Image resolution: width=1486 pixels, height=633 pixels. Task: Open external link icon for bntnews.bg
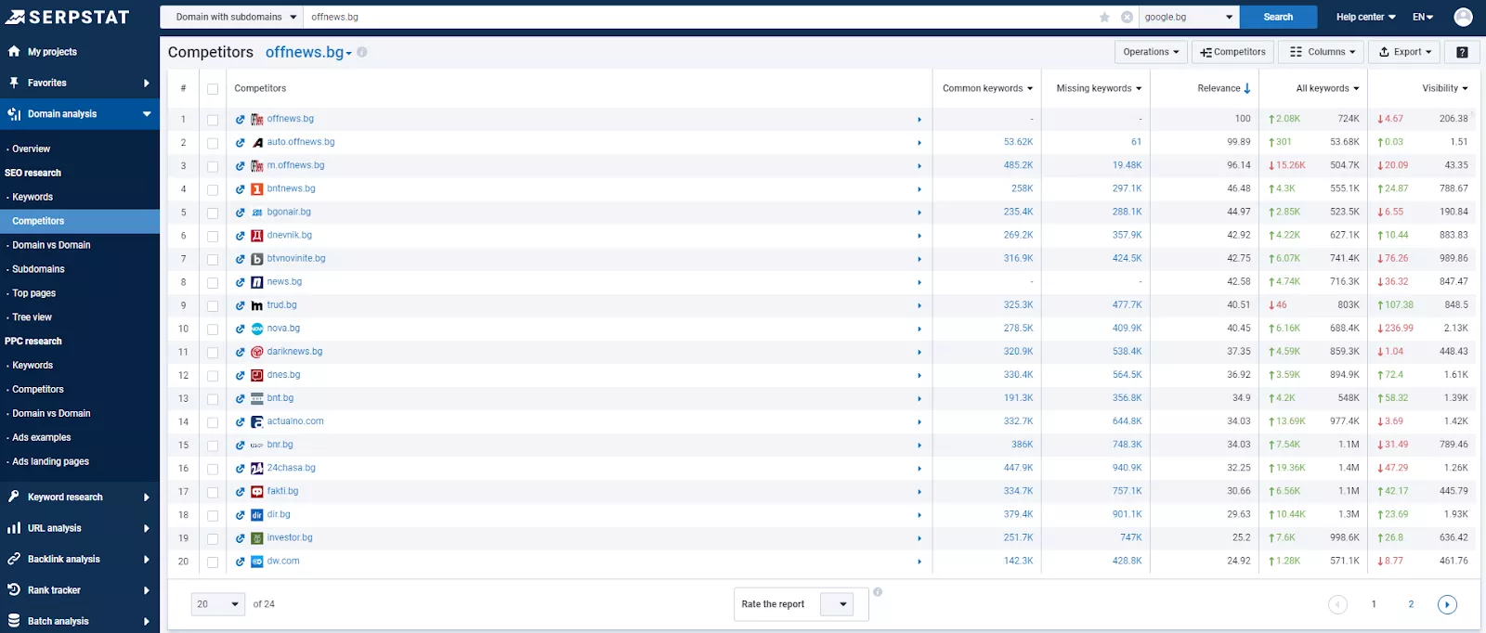[241, 189]
